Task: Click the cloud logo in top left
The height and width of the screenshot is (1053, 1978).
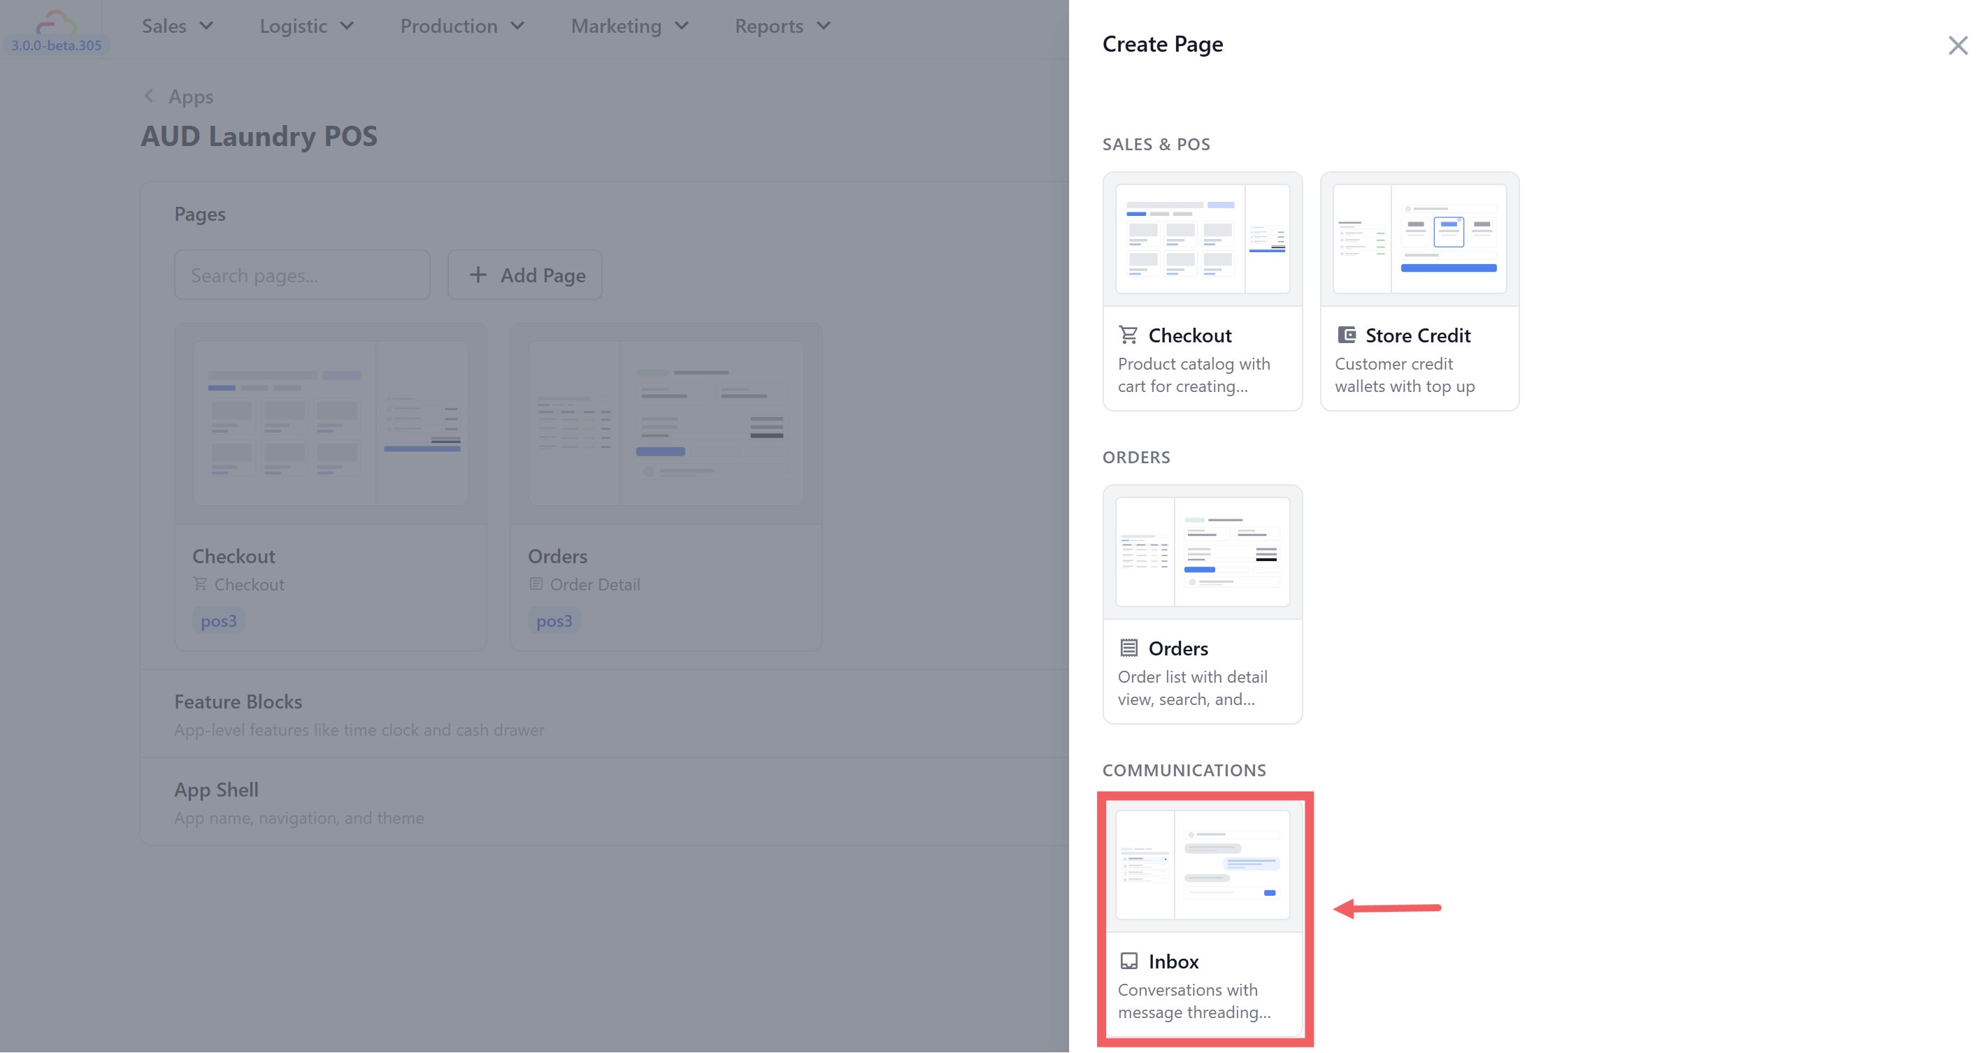Action: click(x=55, y=23)
